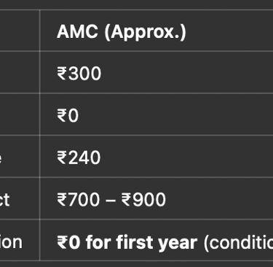Click the empty header cell left of AMC
Viewport: 273px width, 267px height.
point(20,31)
